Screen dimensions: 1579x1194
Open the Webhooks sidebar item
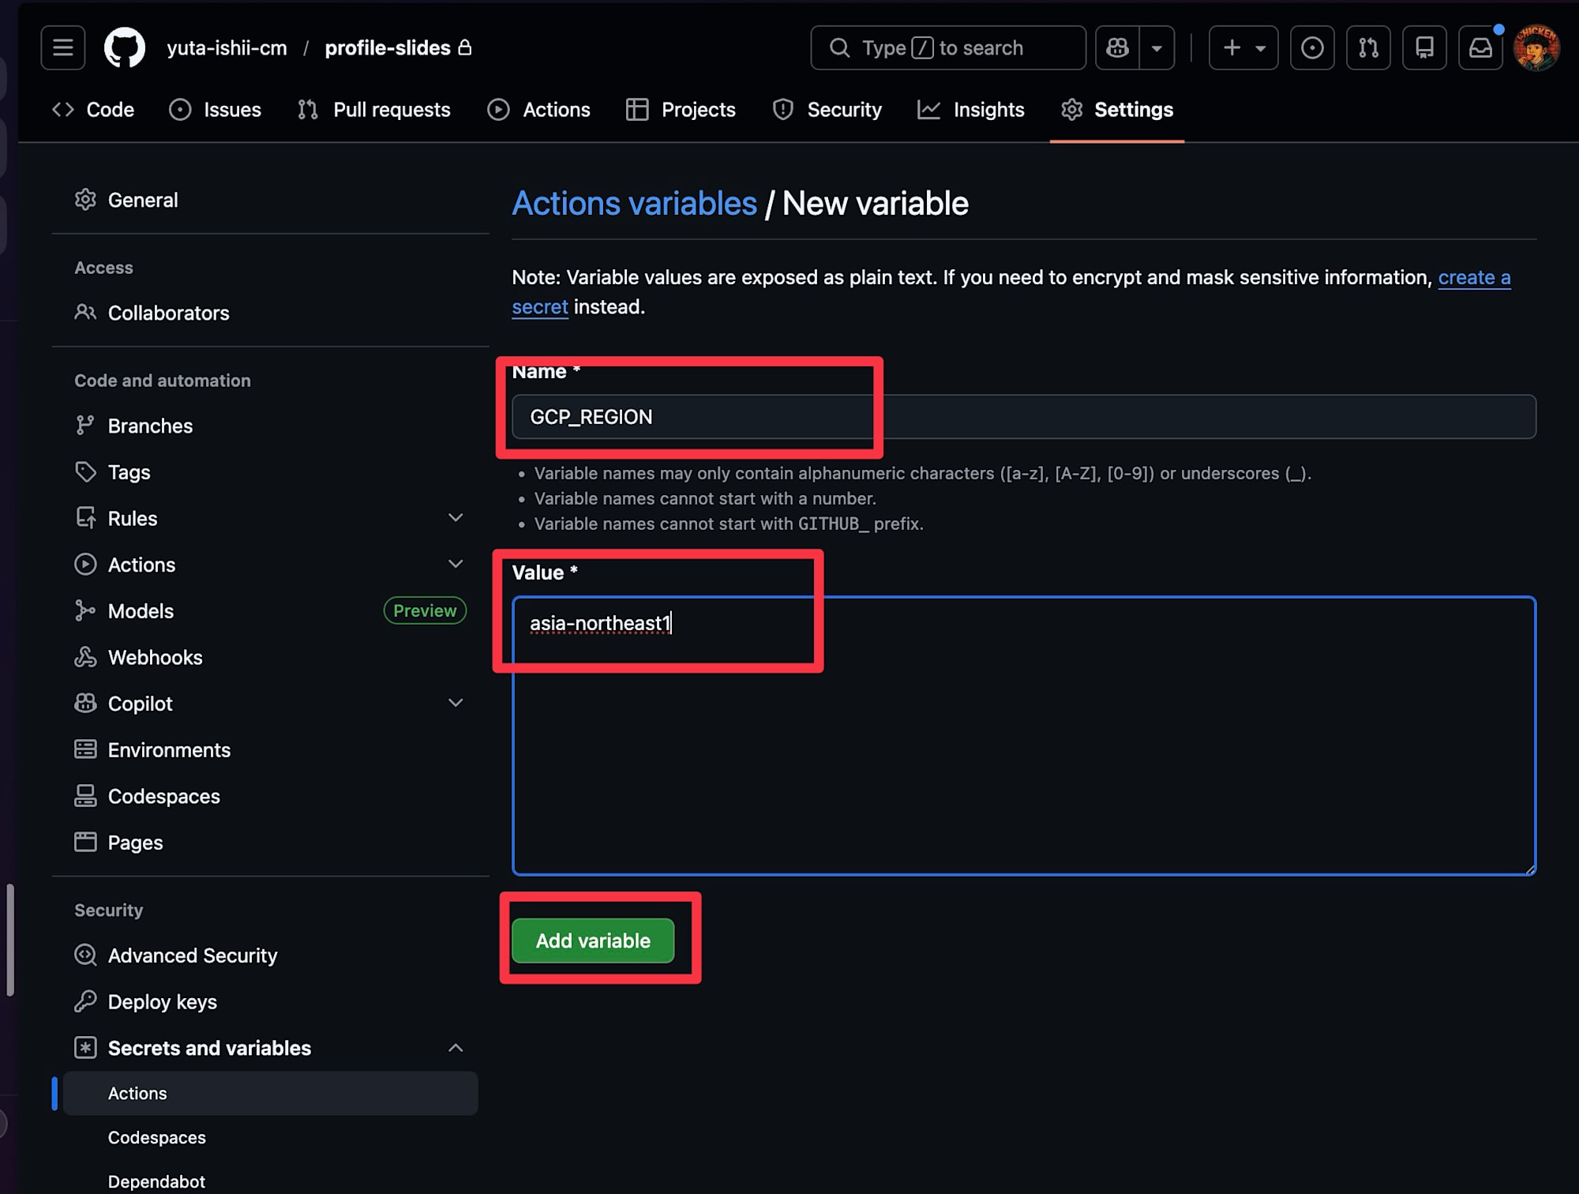click(x=155, y=657)
